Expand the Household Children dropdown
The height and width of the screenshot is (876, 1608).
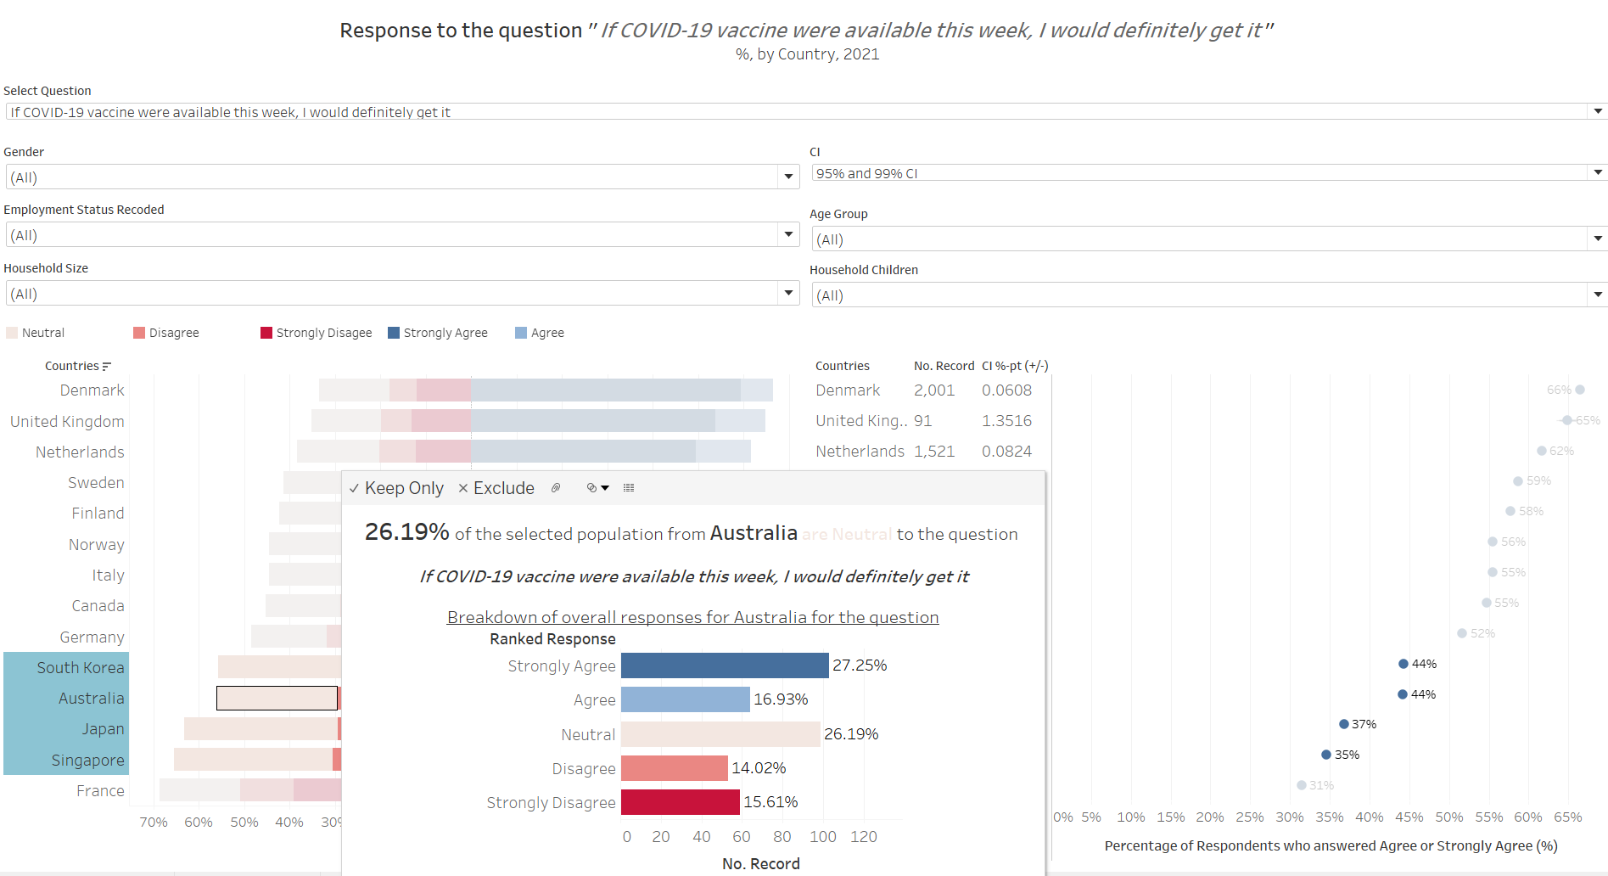1598,295
